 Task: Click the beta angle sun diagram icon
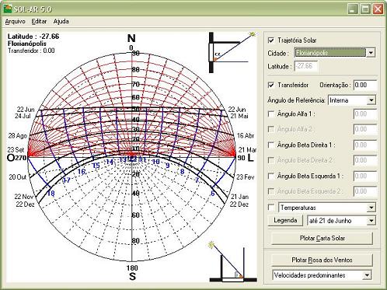(x=233, y=261)
